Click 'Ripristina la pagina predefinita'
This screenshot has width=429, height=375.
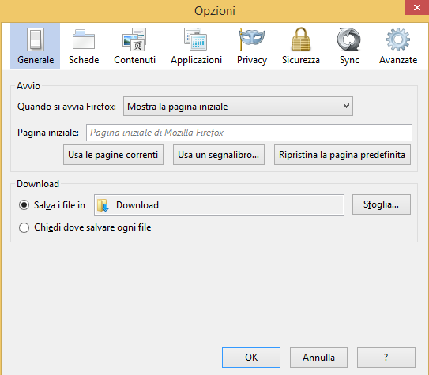pyautogui.click(x=342, y=155)
